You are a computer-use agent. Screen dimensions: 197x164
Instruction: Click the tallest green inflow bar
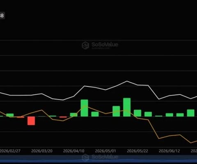[x=127, y=107]
